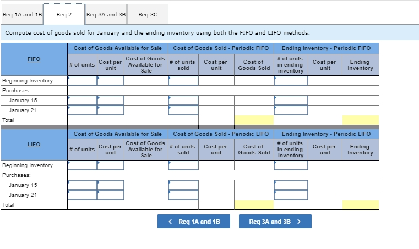Screen dimensions: 419x249
Task: Advance with the Req 3A and 3B button
Action: (x=275, y=222)
